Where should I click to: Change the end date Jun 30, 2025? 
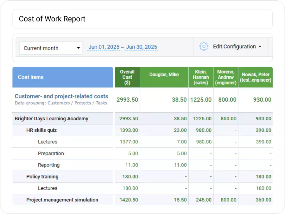(141, 46)
